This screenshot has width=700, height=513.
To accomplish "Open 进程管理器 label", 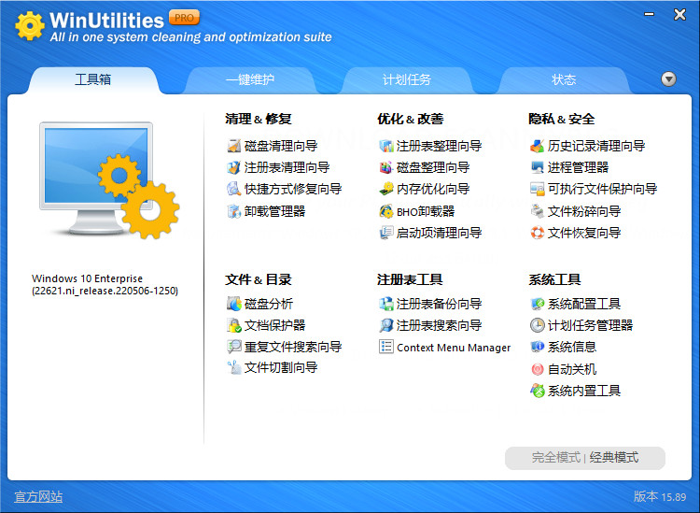I will pos(578,167).
